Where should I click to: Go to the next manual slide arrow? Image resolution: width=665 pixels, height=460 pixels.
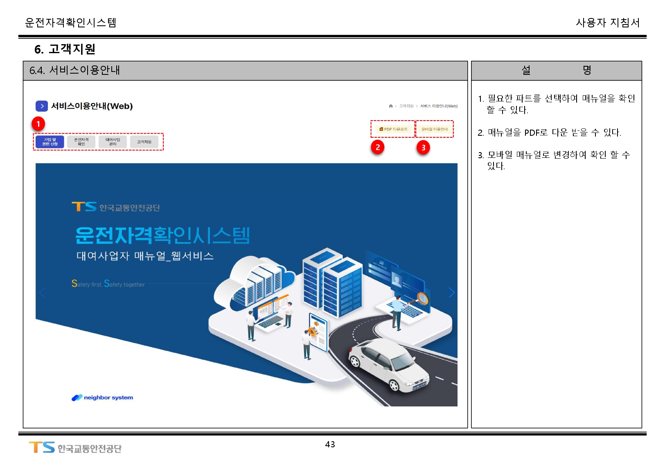tap(451, 292)
